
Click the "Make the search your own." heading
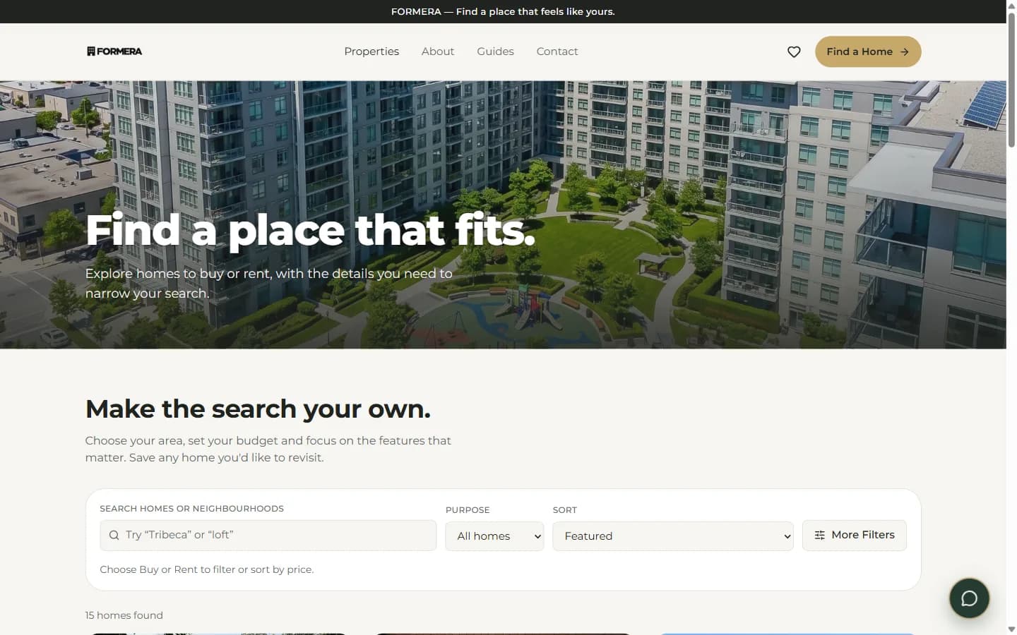coord(258,409)
